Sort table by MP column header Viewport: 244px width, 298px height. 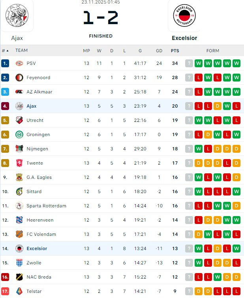86,51
